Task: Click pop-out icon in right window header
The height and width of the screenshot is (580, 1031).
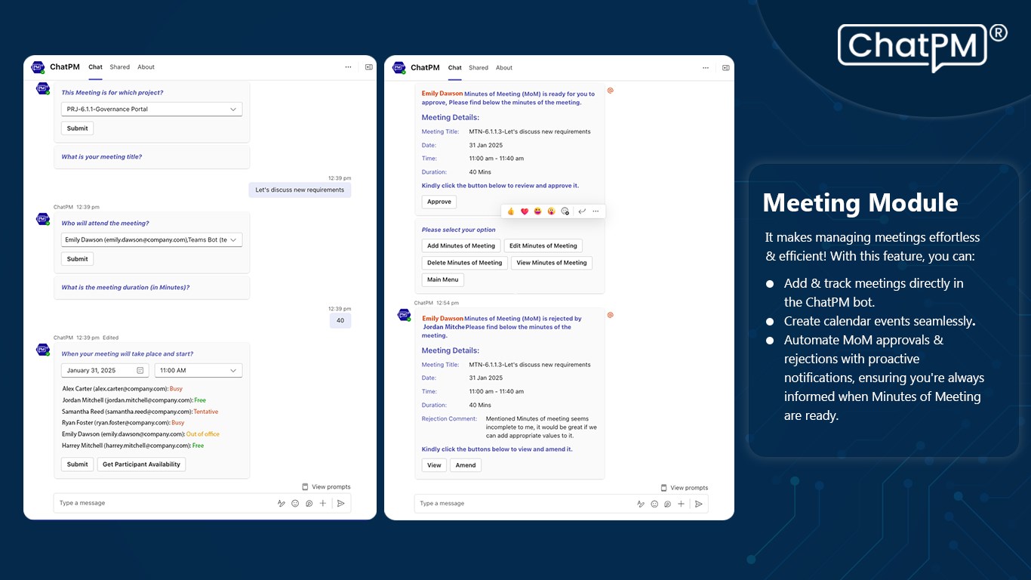Action: point(726,67)
